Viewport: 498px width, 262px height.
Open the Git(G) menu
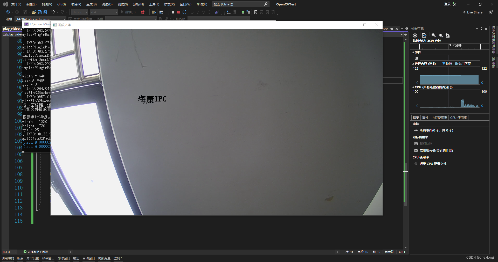[61, 4]
